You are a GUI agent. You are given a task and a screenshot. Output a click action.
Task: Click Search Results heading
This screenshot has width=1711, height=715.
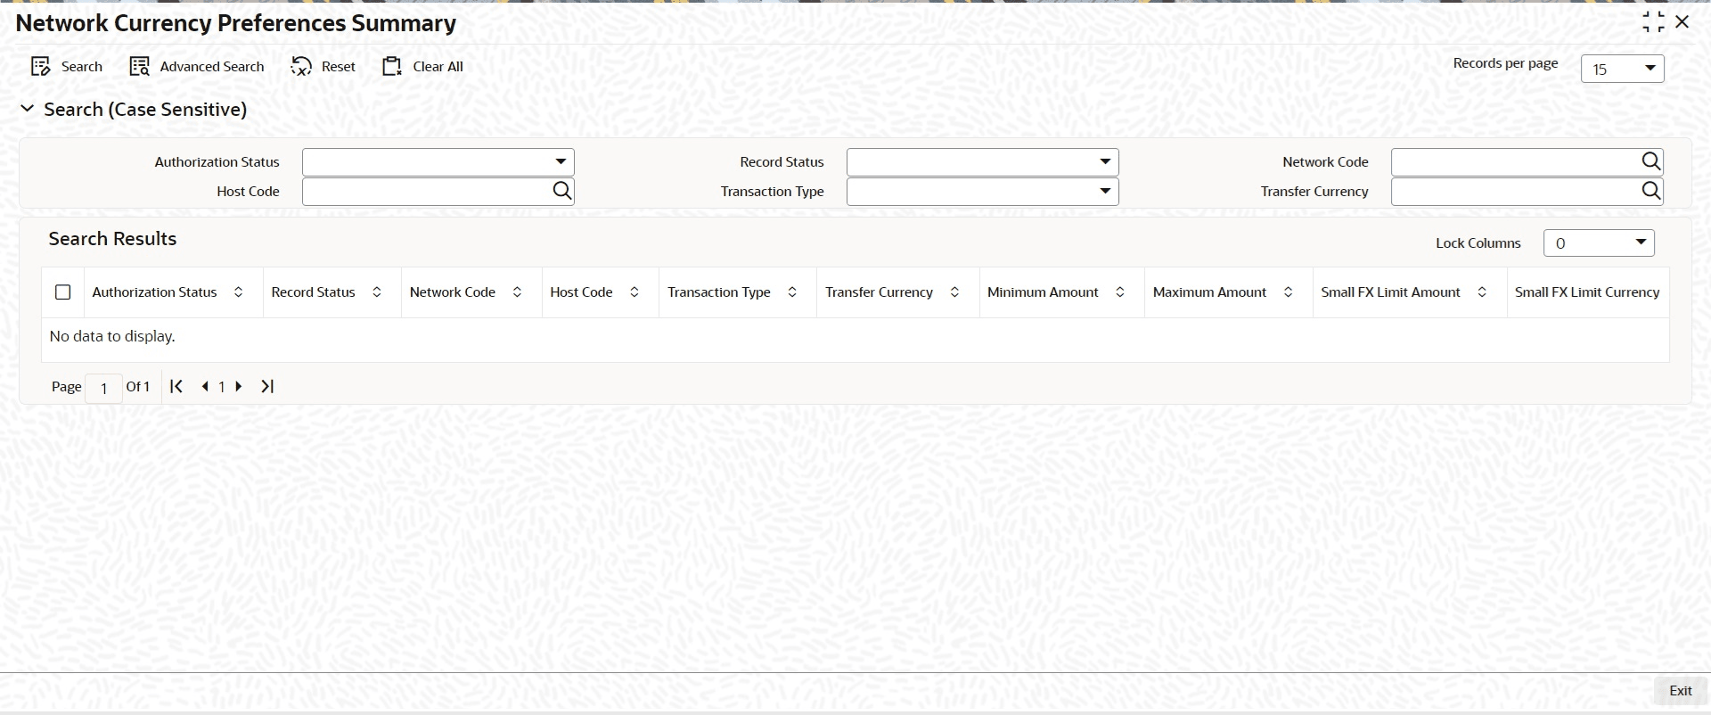(112, 239)
